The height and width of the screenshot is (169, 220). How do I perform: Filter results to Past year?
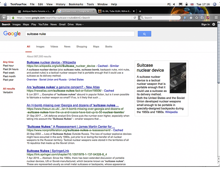pos(8,80)
